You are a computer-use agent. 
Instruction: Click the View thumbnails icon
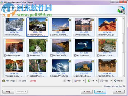(x=76, y=81)
